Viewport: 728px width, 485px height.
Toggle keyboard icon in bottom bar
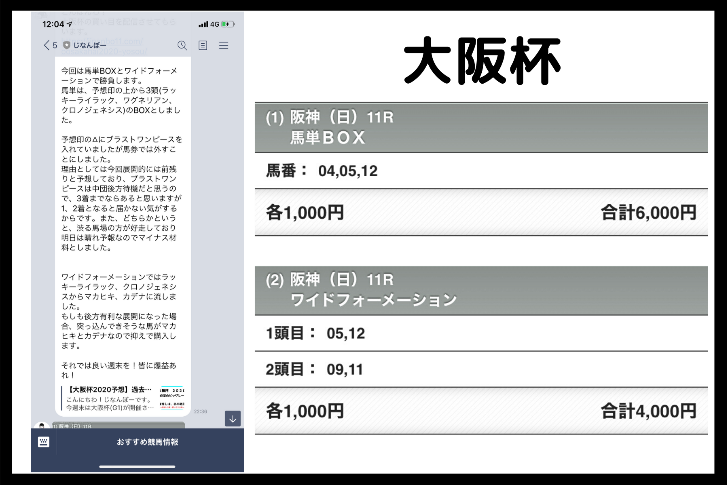coord(44,442)
